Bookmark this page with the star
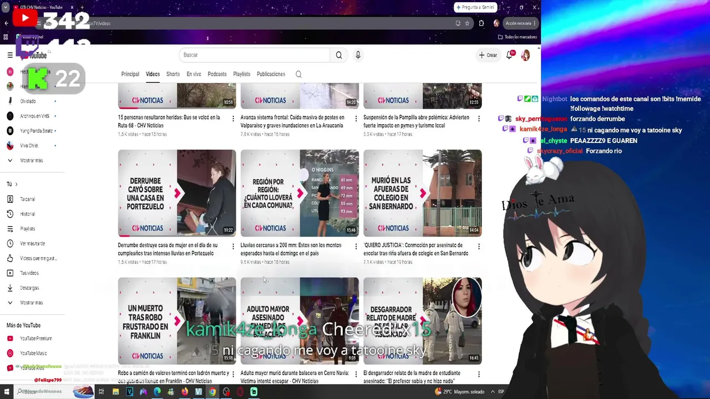The width and height of the screenshot is (710, 399). coord(467,23)
